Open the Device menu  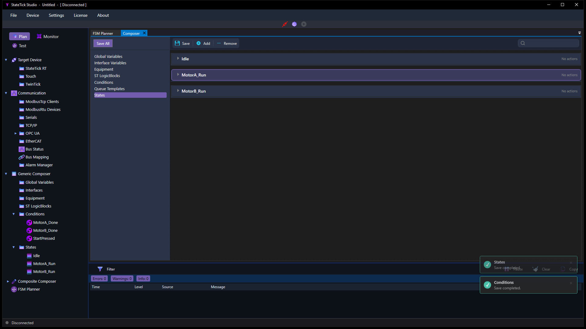tap(33, 15)
